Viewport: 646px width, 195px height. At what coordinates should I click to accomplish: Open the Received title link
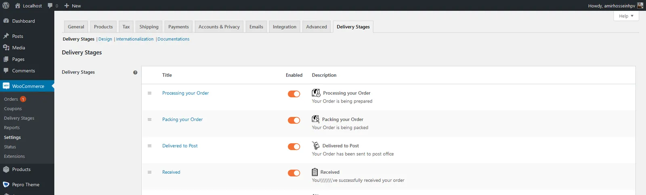pyautogui.click(x=171, y=172)
